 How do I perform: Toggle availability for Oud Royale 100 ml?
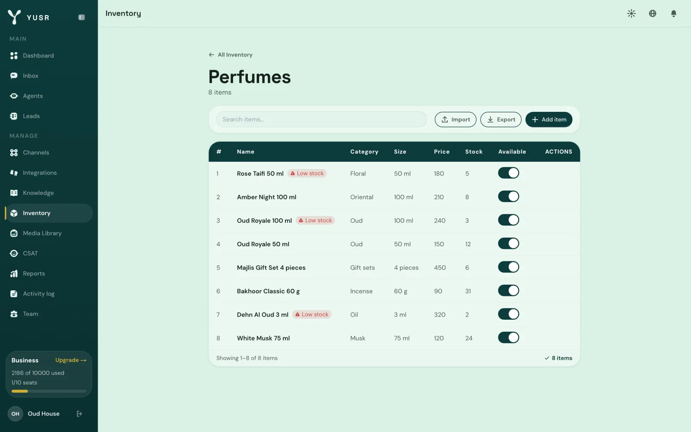(508, 220)
